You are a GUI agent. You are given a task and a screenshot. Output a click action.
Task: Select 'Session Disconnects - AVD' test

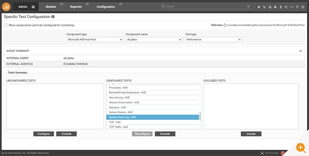153,102
